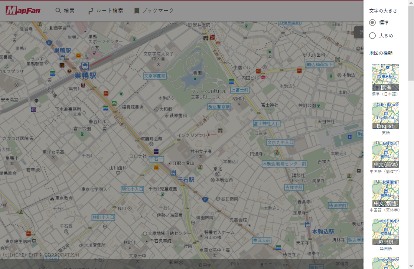Click the 千石駅 subway station icon
Image resolution: width=414 pixels, height=269 pixels.
[173, 173]
